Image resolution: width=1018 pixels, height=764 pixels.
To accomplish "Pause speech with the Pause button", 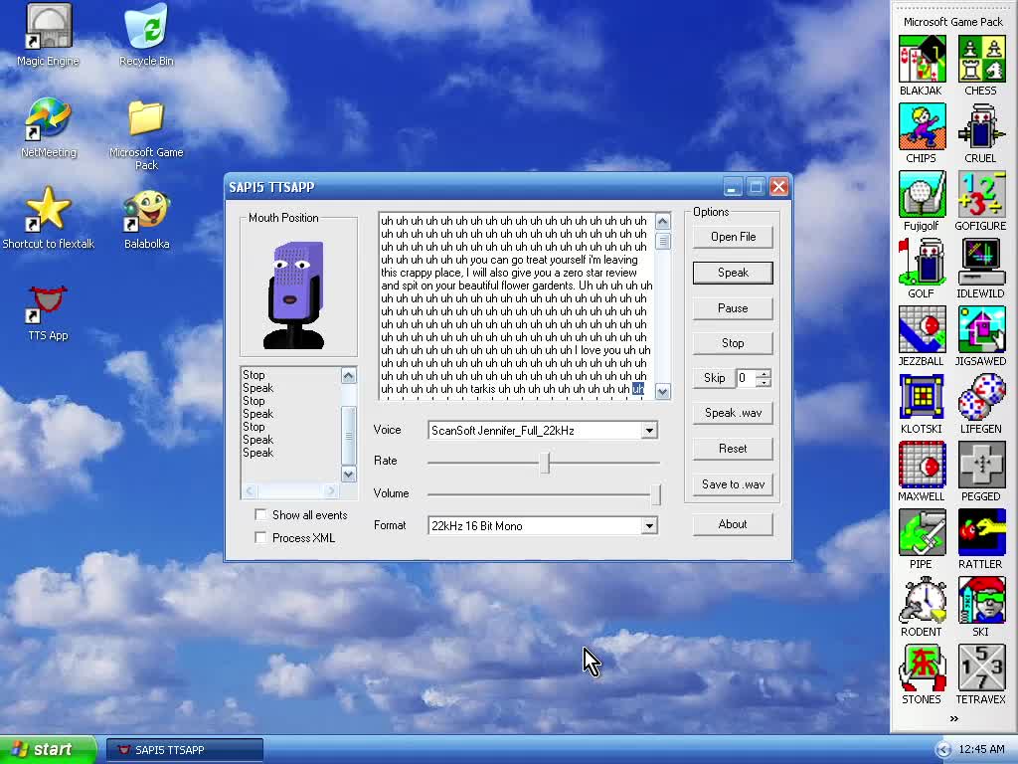I will [x=733, y=308].
